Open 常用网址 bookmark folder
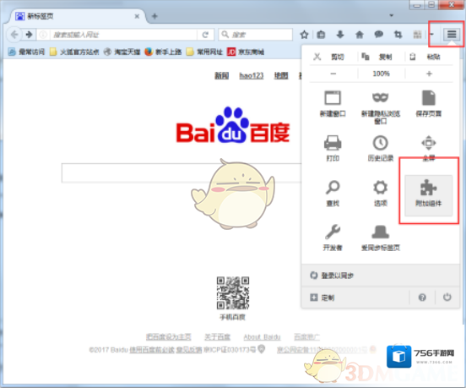The height and width of the screenshot is (388, 466). [x=204, y=52]
